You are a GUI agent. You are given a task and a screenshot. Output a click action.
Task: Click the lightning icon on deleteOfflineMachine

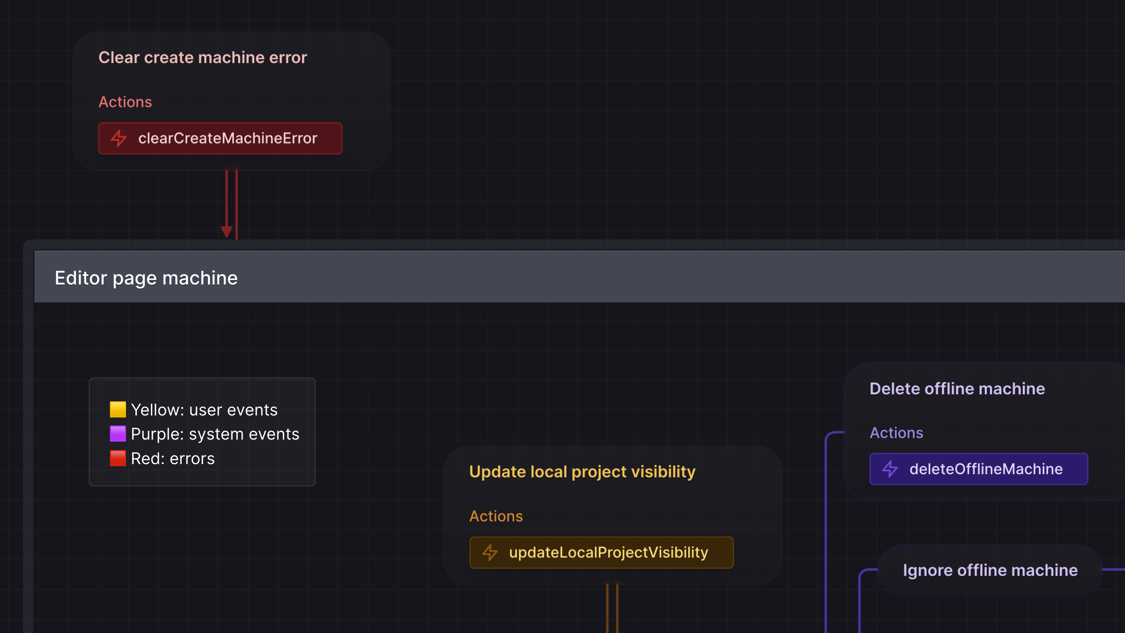[x=890, y=469]
